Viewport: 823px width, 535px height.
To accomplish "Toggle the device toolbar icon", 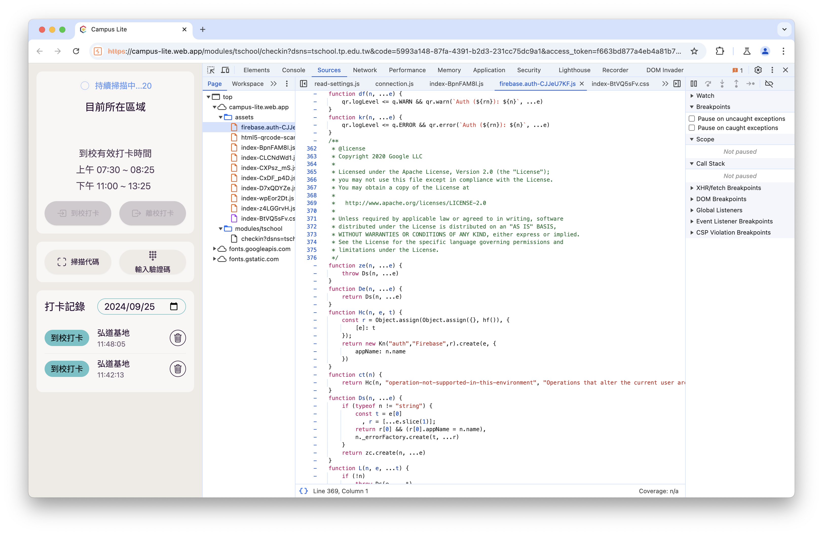I will point(225,70).
